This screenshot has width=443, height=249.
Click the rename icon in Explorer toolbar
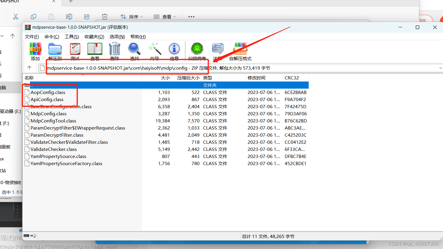coord(69,17)
